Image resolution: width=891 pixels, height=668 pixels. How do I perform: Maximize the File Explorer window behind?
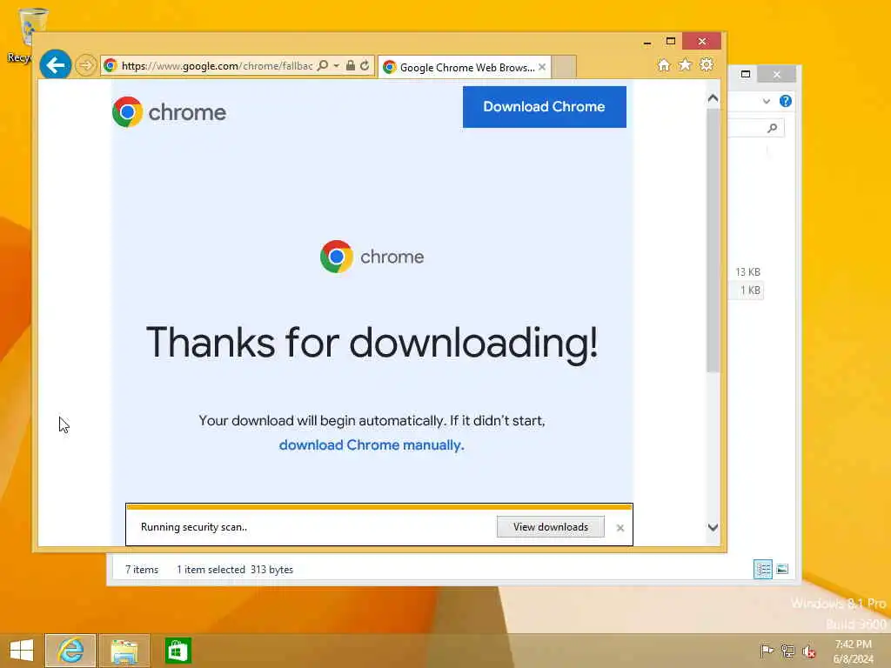[x=746, y=74]
